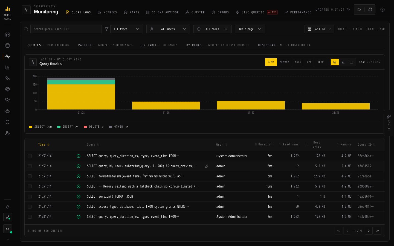Open notifications bell in the sidebar
Viewport: 394px width, 246px height.
pyautogui.click(x=7, y=207)
